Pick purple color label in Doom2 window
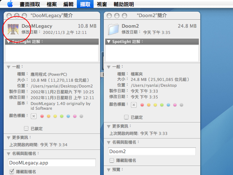Viewport: 233px width, 175px height. pyautogui.click(x=175, y=105)
